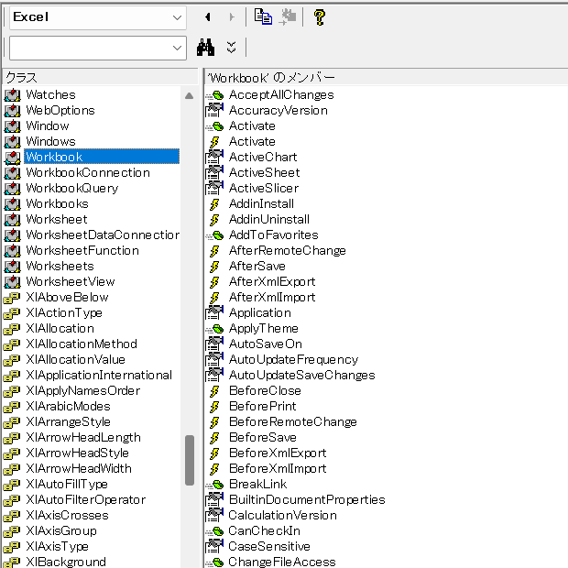Viewport: 568px width, 568px height.
Task: Select the WebOptions class
Action: (60, 111)
